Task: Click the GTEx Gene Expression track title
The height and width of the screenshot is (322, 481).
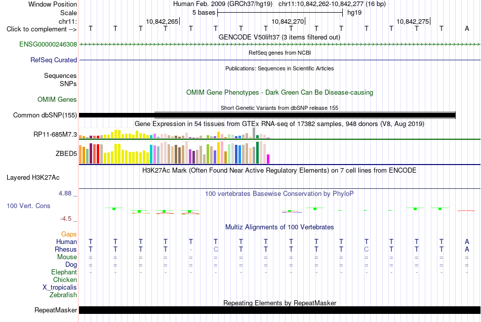Action: [279, 124]
